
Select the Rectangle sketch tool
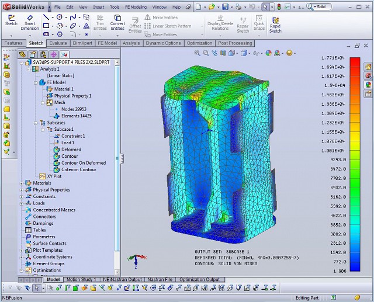[x=46, y=26]
